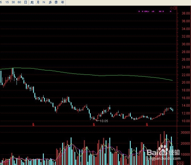Select the 季 quarterly chart tab
The height and width of the screenshot is (165, 191).
[x=56, y=2]
